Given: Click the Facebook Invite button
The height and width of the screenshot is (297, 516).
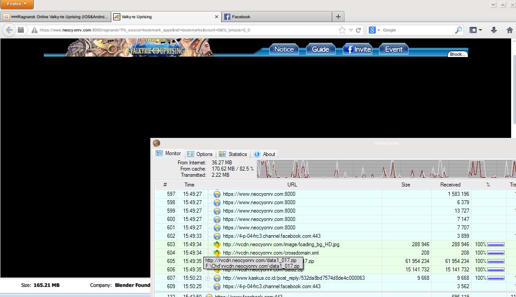Looking at the screenshot, I should coord(357,49).
